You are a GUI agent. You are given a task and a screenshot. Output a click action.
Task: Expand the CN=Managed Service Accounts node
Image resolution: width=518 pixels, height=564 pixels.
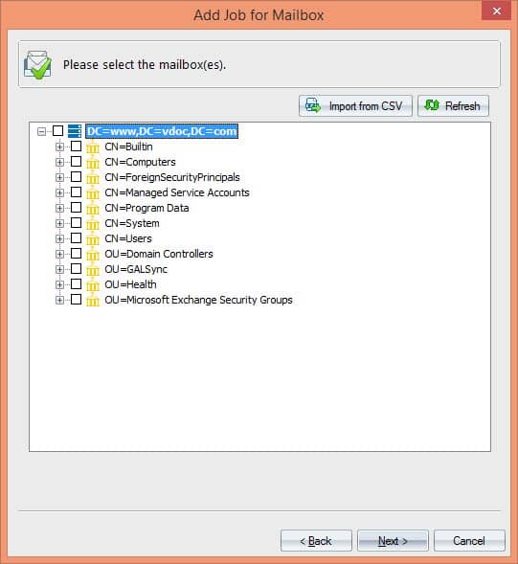[59, 193]
